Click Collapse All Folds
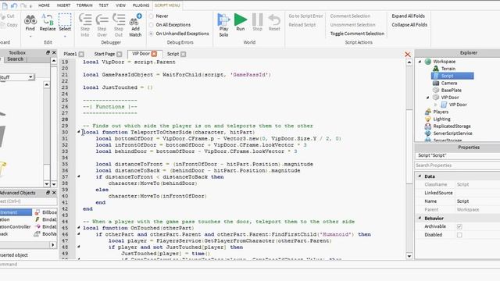Image resolution: width=500 pixels, height=281 pixels. coord(409,24)
